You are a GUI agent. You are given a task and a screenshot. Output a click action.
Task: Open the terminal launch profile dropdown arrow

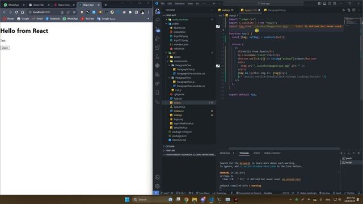point(344,153)
